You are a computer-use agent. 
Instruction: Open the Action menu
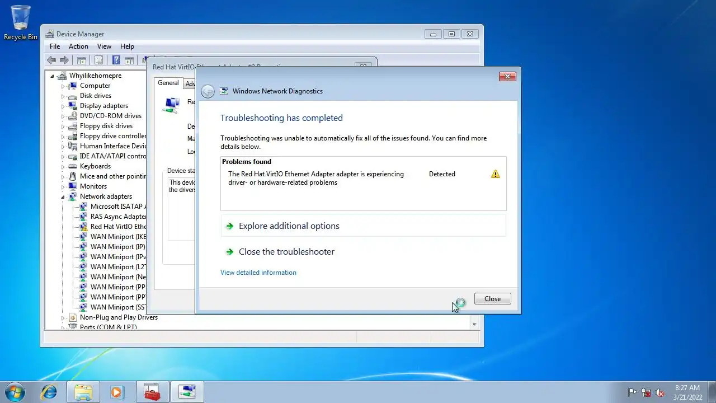78,46
